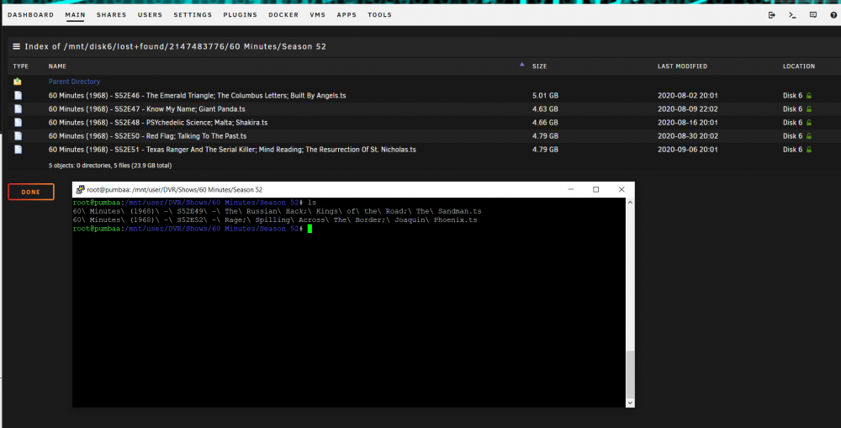
Task: Click the terminal scrollbar down arrow
Action: [x=630, y=403]
